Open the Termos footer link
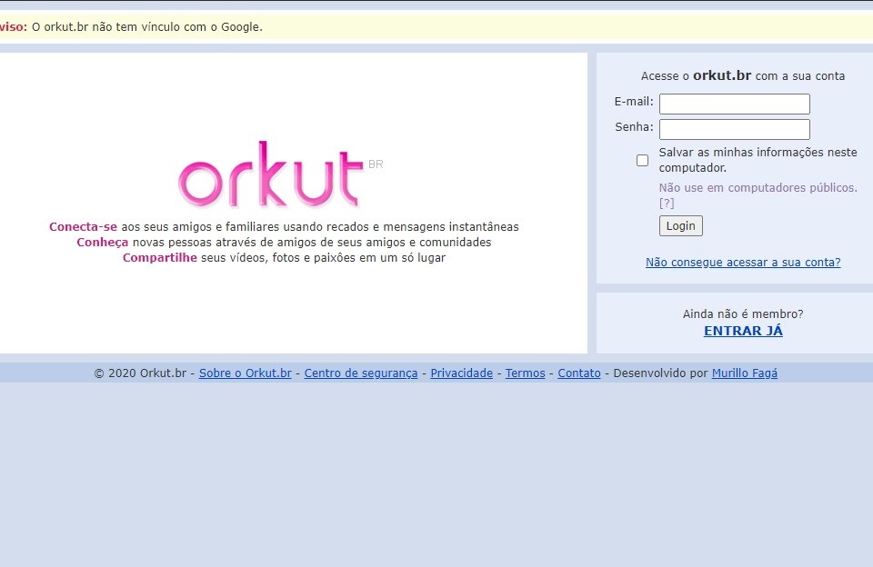The image size is (873, 567). coord(525,373)
